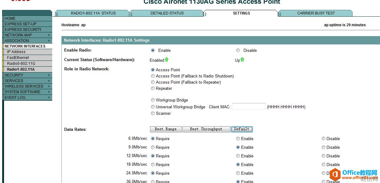380x183 pixels.
Task: Click the Best Throughput button
Action: tap(206, 129)
